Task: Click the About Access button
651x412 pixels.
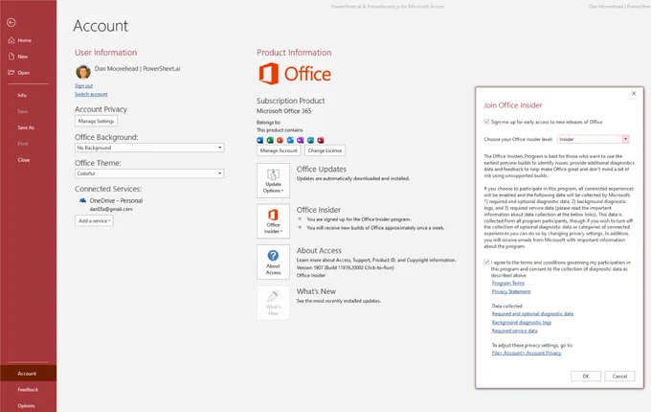Action: pyautogui.click(x=273, y=263)
